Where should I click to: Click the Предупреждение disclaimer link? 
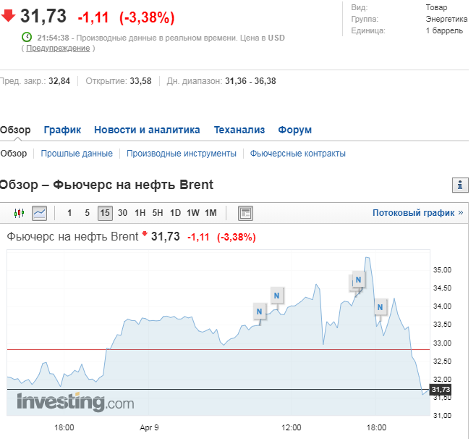[58, 48]
